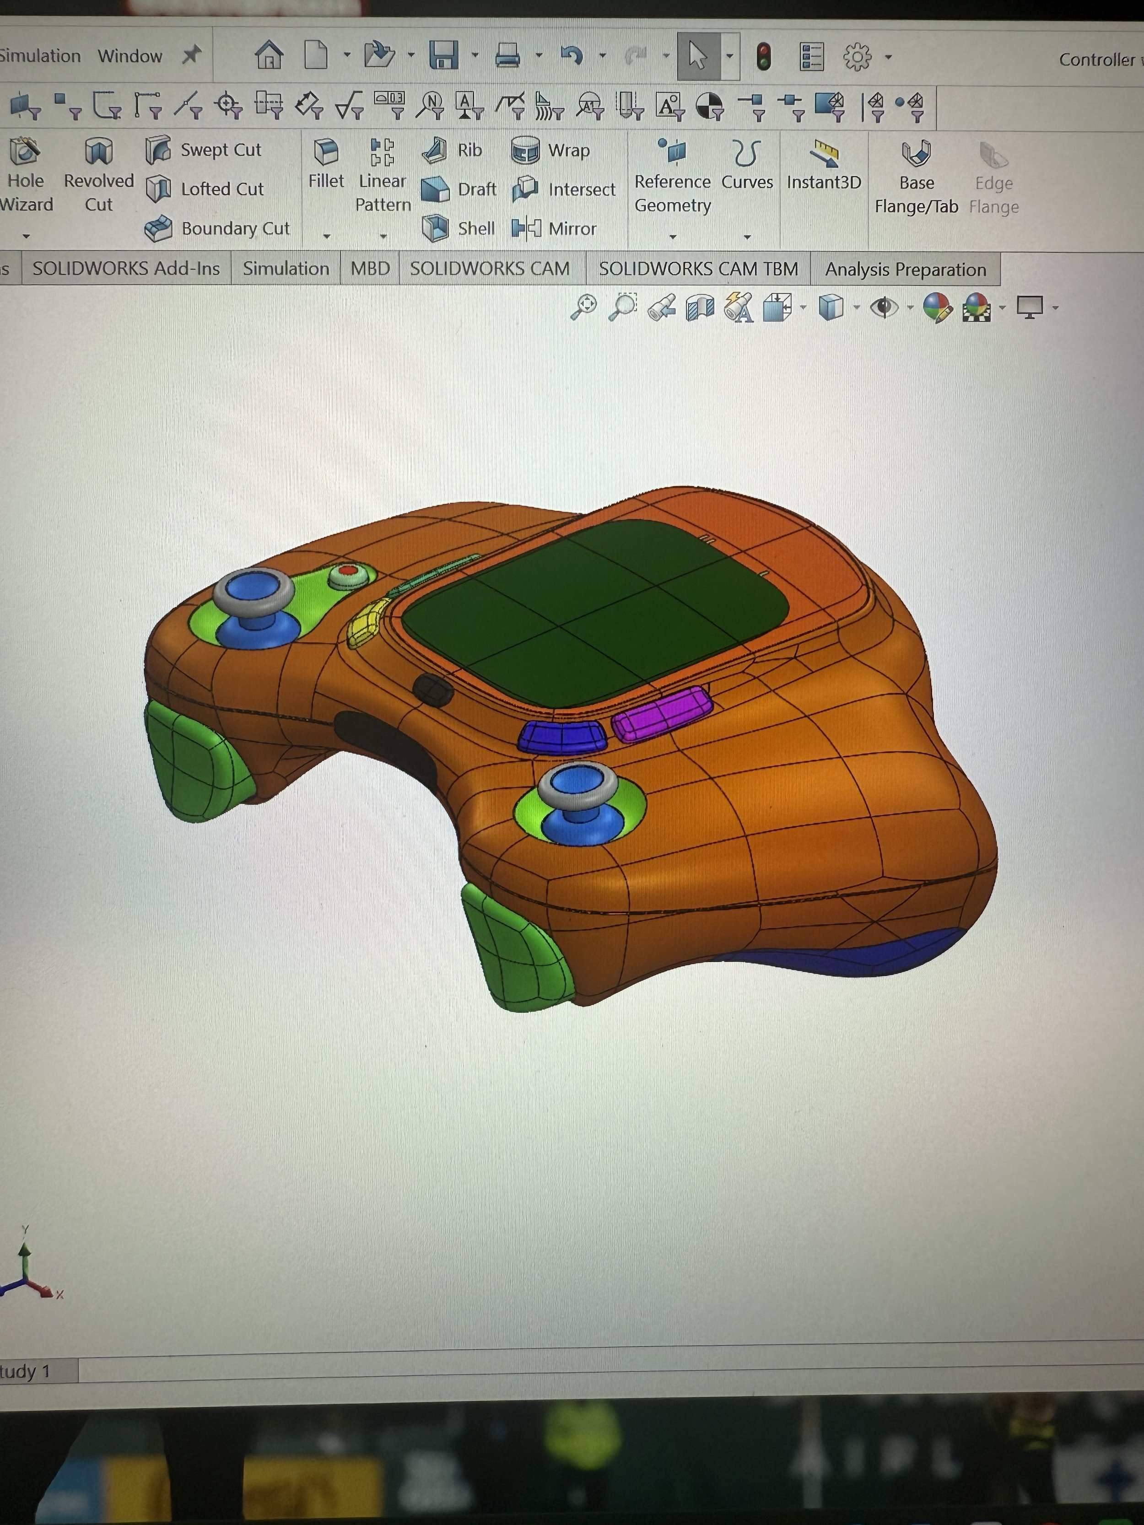Expand the Reference Geometry dropdown
The height and width of the screenshot is (1525, 1144).
pyautogui.click(x=673, y=237)
